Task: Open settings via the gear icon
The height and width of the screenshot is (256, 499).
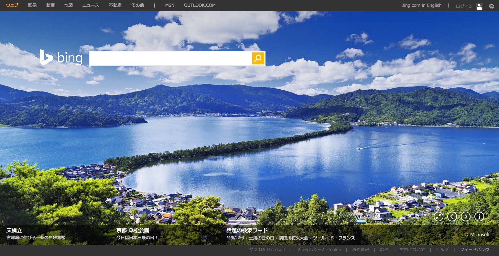Action: point(491,6)
